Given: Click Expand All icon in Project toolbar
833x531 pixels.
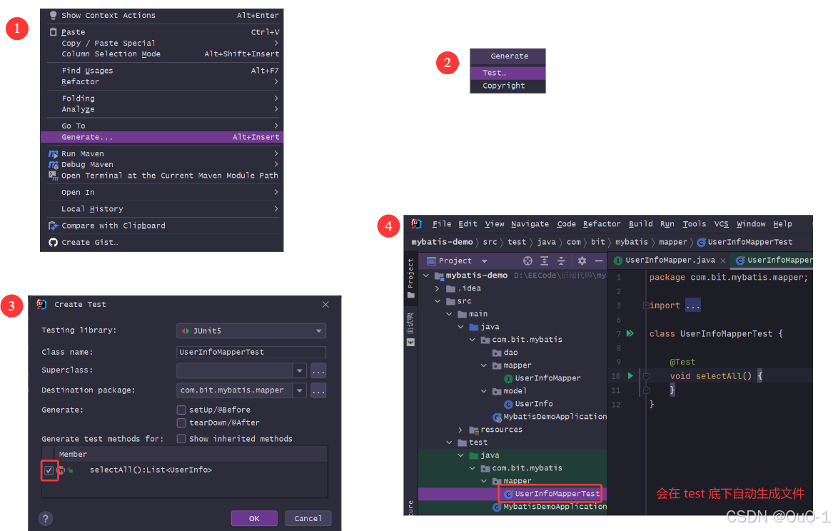Looking at the screenshot, I should click(x=545, y=261).
